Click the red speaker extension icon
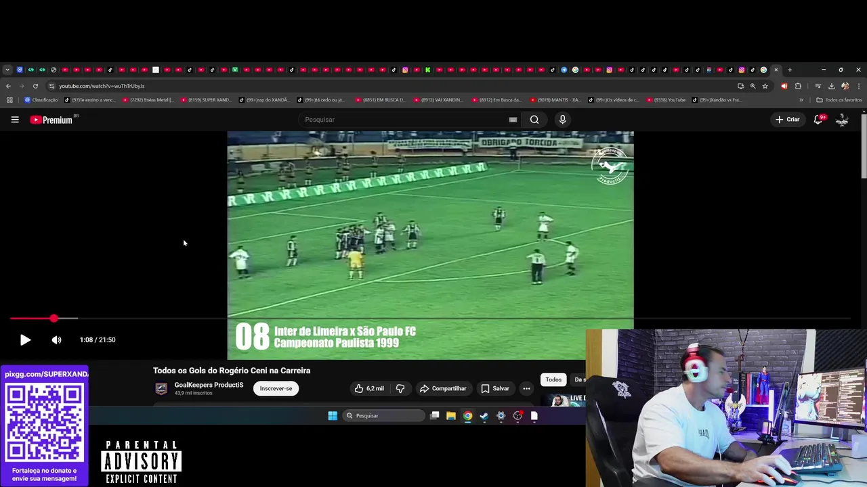The height and width of the screenshot is (487, 867). [784, 86]
